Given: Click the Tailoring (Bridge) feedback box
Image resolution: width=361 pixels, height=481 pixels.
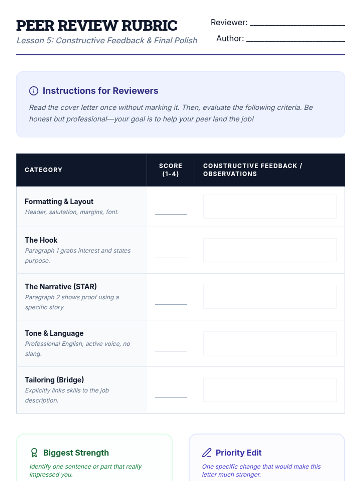Looking at the screenshot, I should 270,390.
